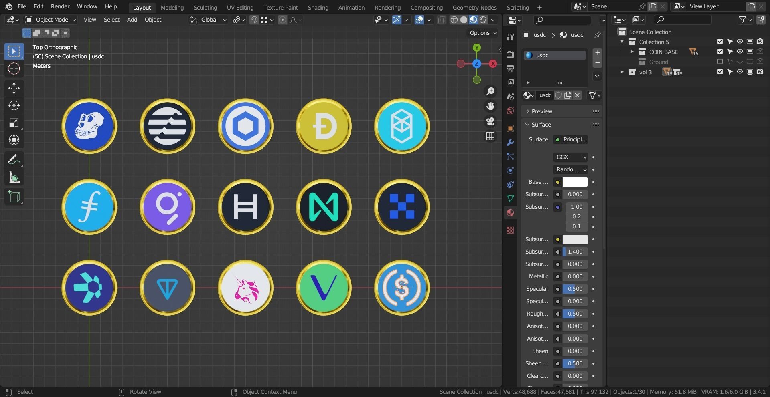Open the viewport Object menu

point(153,20)
